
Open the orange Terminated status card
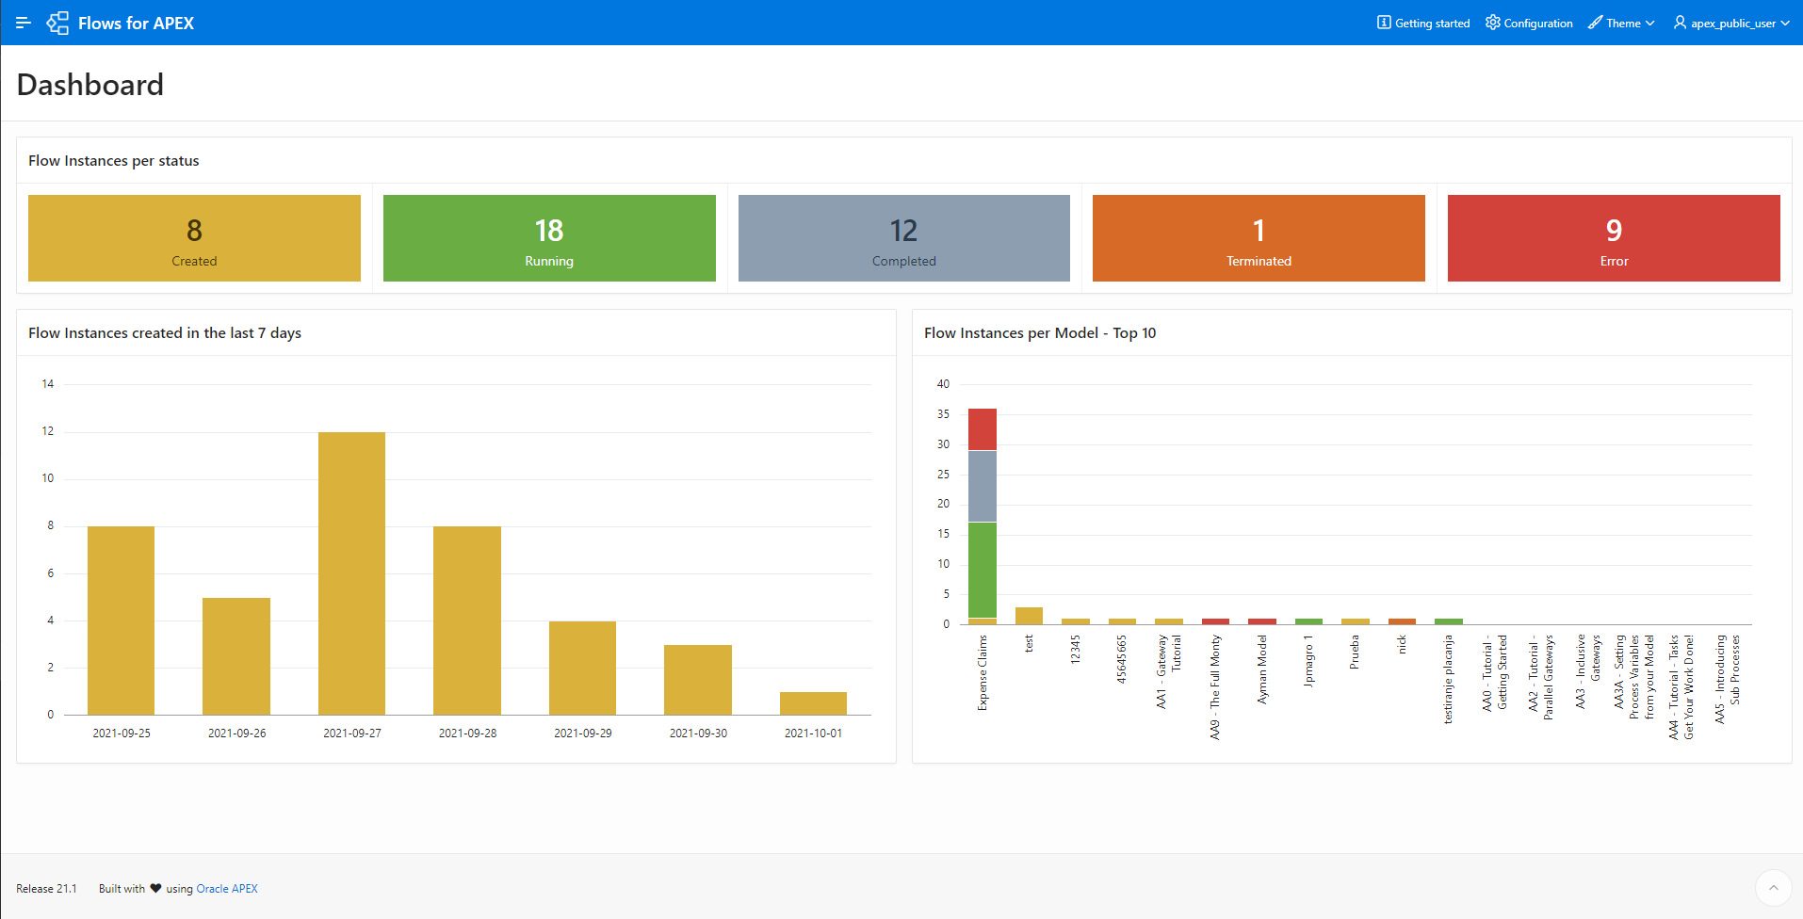click(x=1259, y=238)
